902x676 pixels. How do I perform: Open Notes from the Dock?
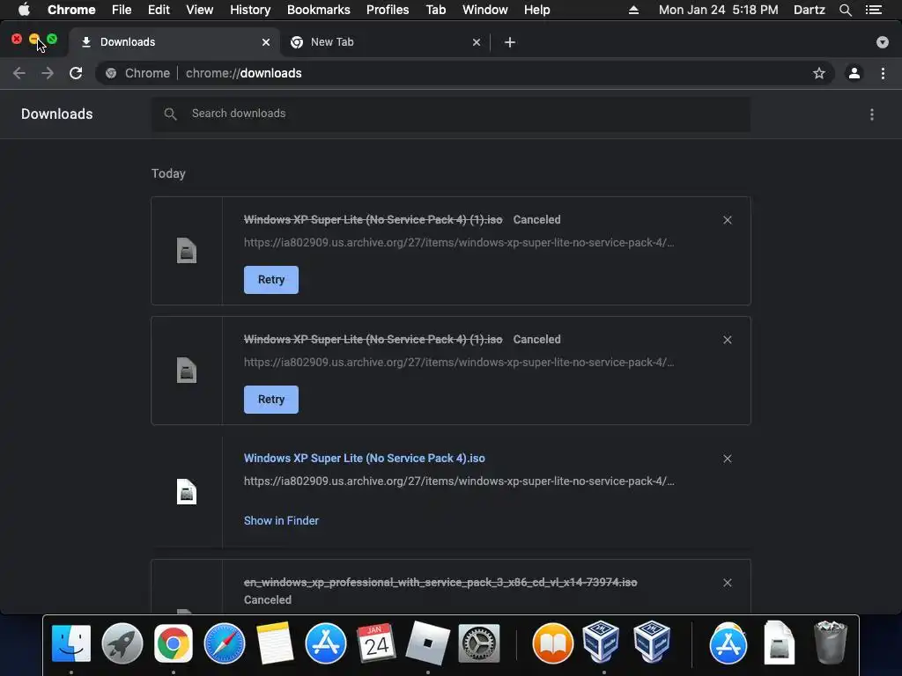pyautogui.click(x=275, y=643)
